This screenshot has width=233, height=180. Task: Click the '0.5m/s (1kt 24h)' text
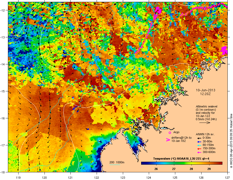(x=206, y=119)
